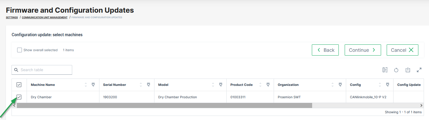Screen dimensions: 429x120
Task: Click the table refresh icon
Action: [x=396, y=70]
